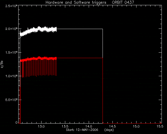This screenshot has width=167, height=134.
Task: Click the 14.0 x-axis tick label
Action: [x=89, y=126]
